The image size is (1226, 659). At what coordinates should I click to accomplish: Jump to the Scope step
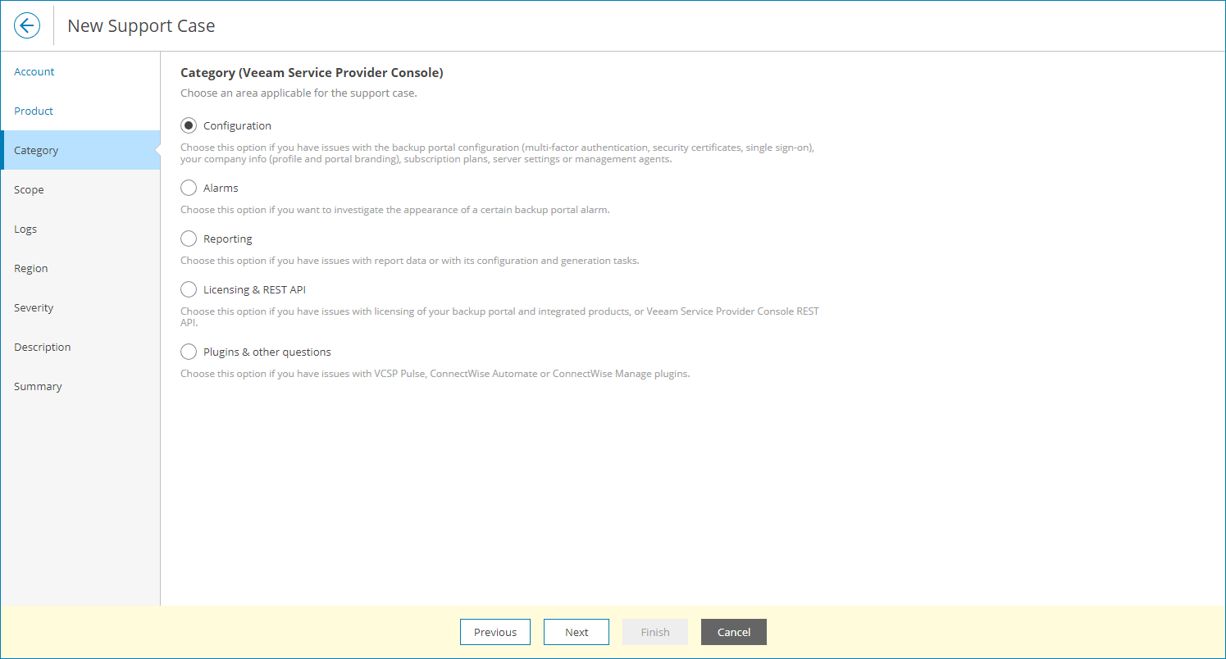[x=80, y=189]
